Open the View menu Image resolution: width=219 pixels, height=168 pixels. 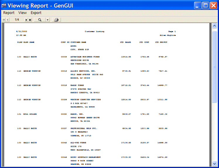click(23, 13)
